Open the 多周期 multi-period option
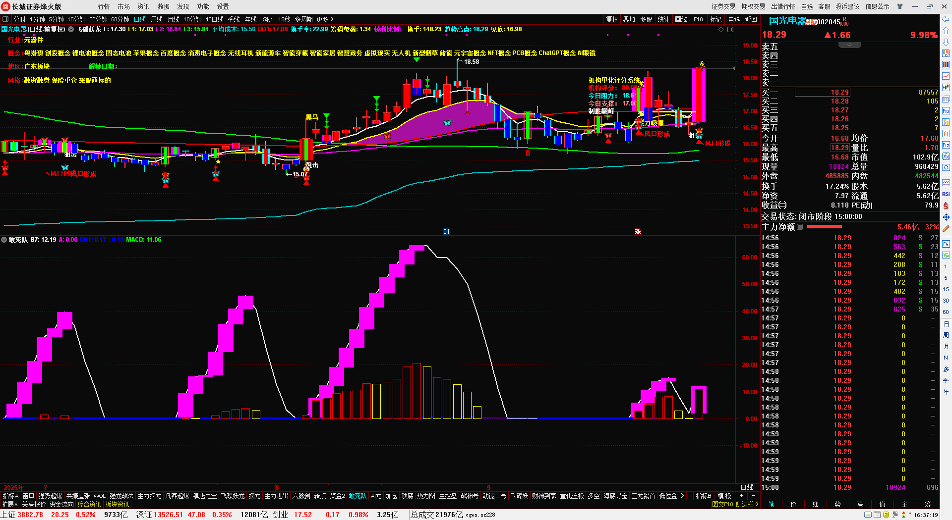The image size is (952, 520). tap(303, 19)
